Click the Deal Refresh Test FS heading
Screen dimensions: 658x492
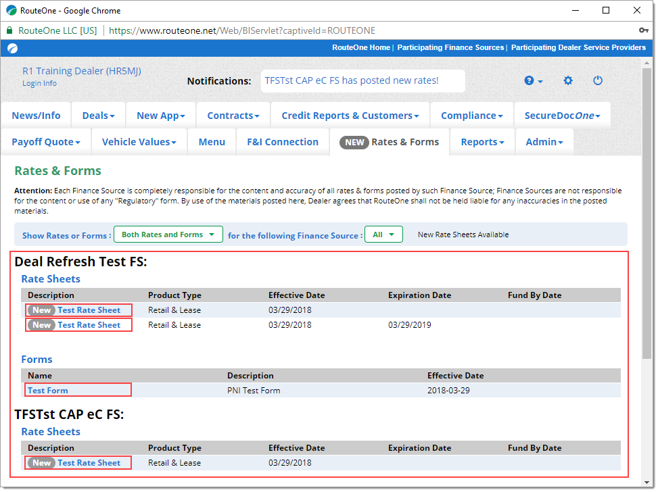tap(80, 262)
